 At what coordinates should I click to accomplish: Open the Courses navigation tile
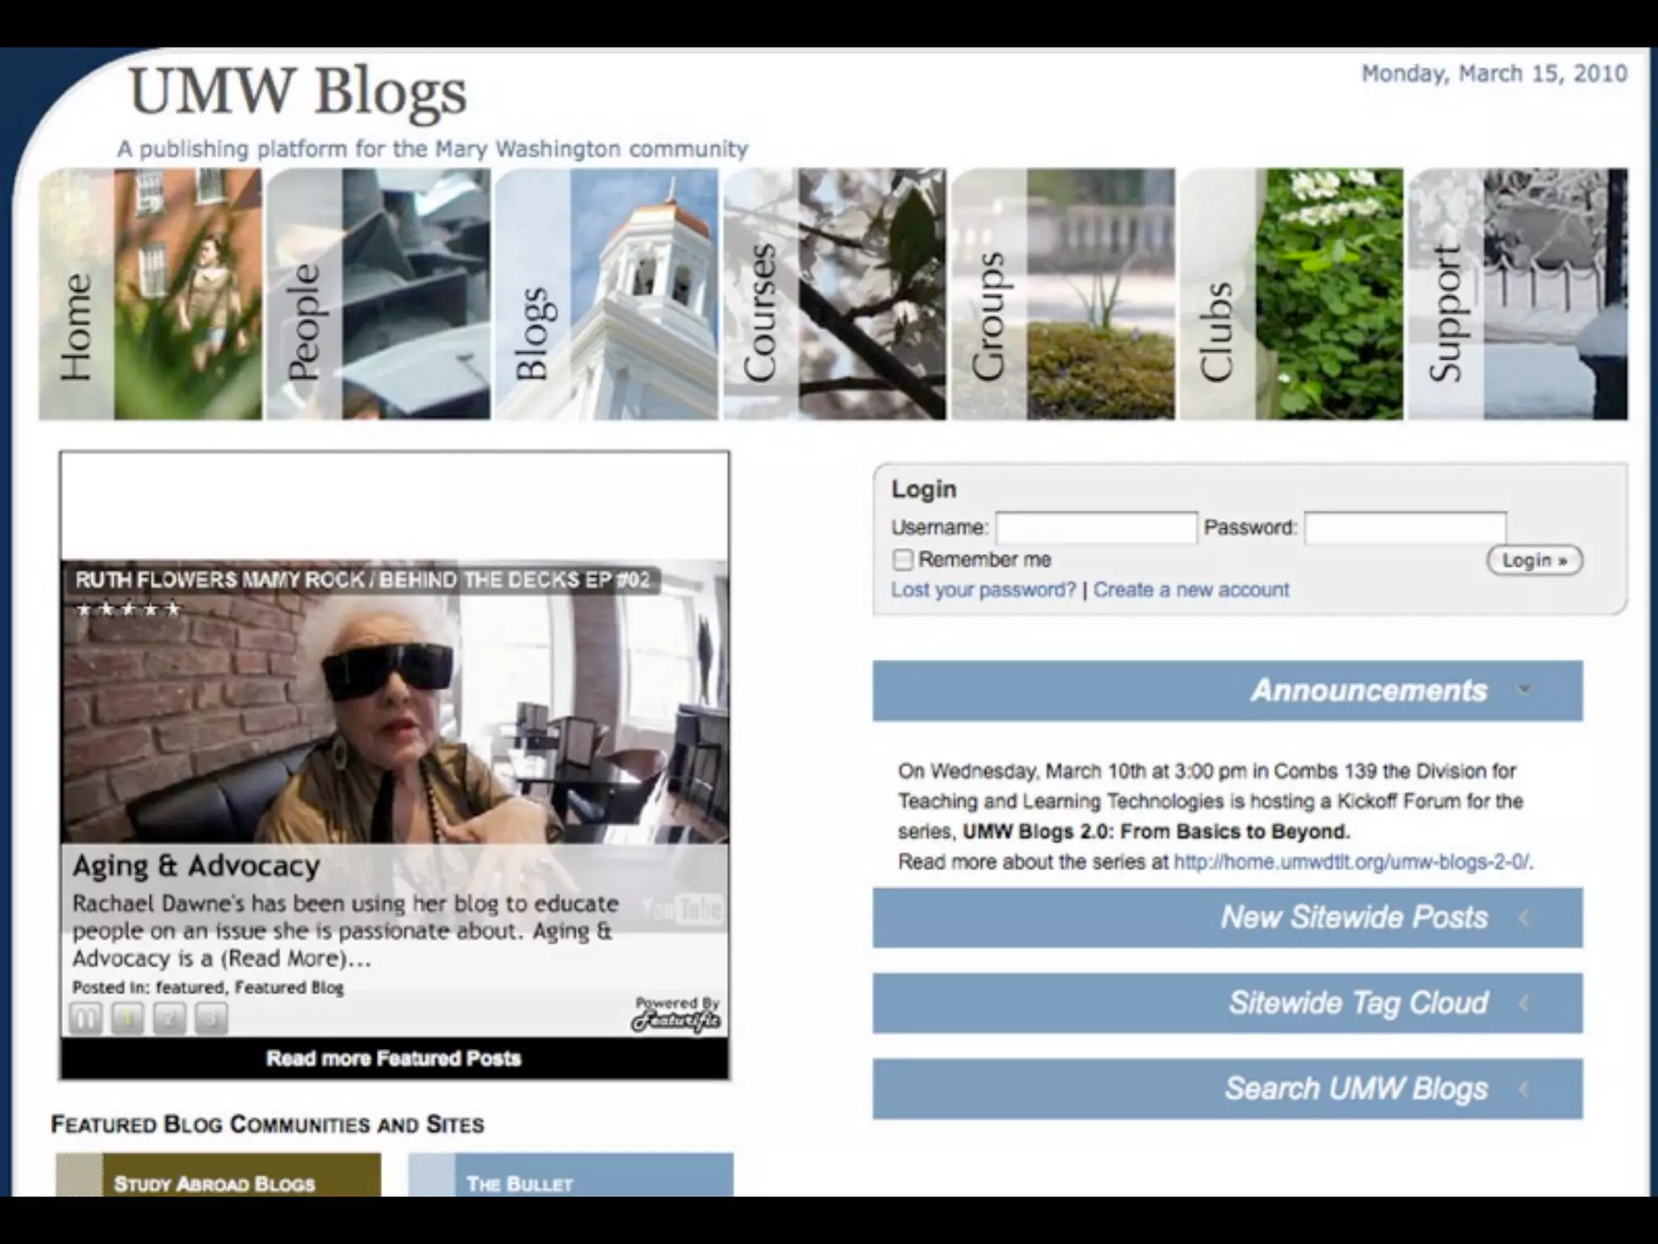point(834,294)
